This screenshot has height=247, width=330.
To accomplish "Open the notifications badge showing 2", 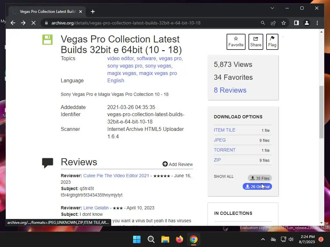I will click(321, 239).
